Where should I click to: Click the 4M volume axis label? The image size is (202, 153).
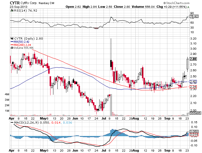(7, 94)
